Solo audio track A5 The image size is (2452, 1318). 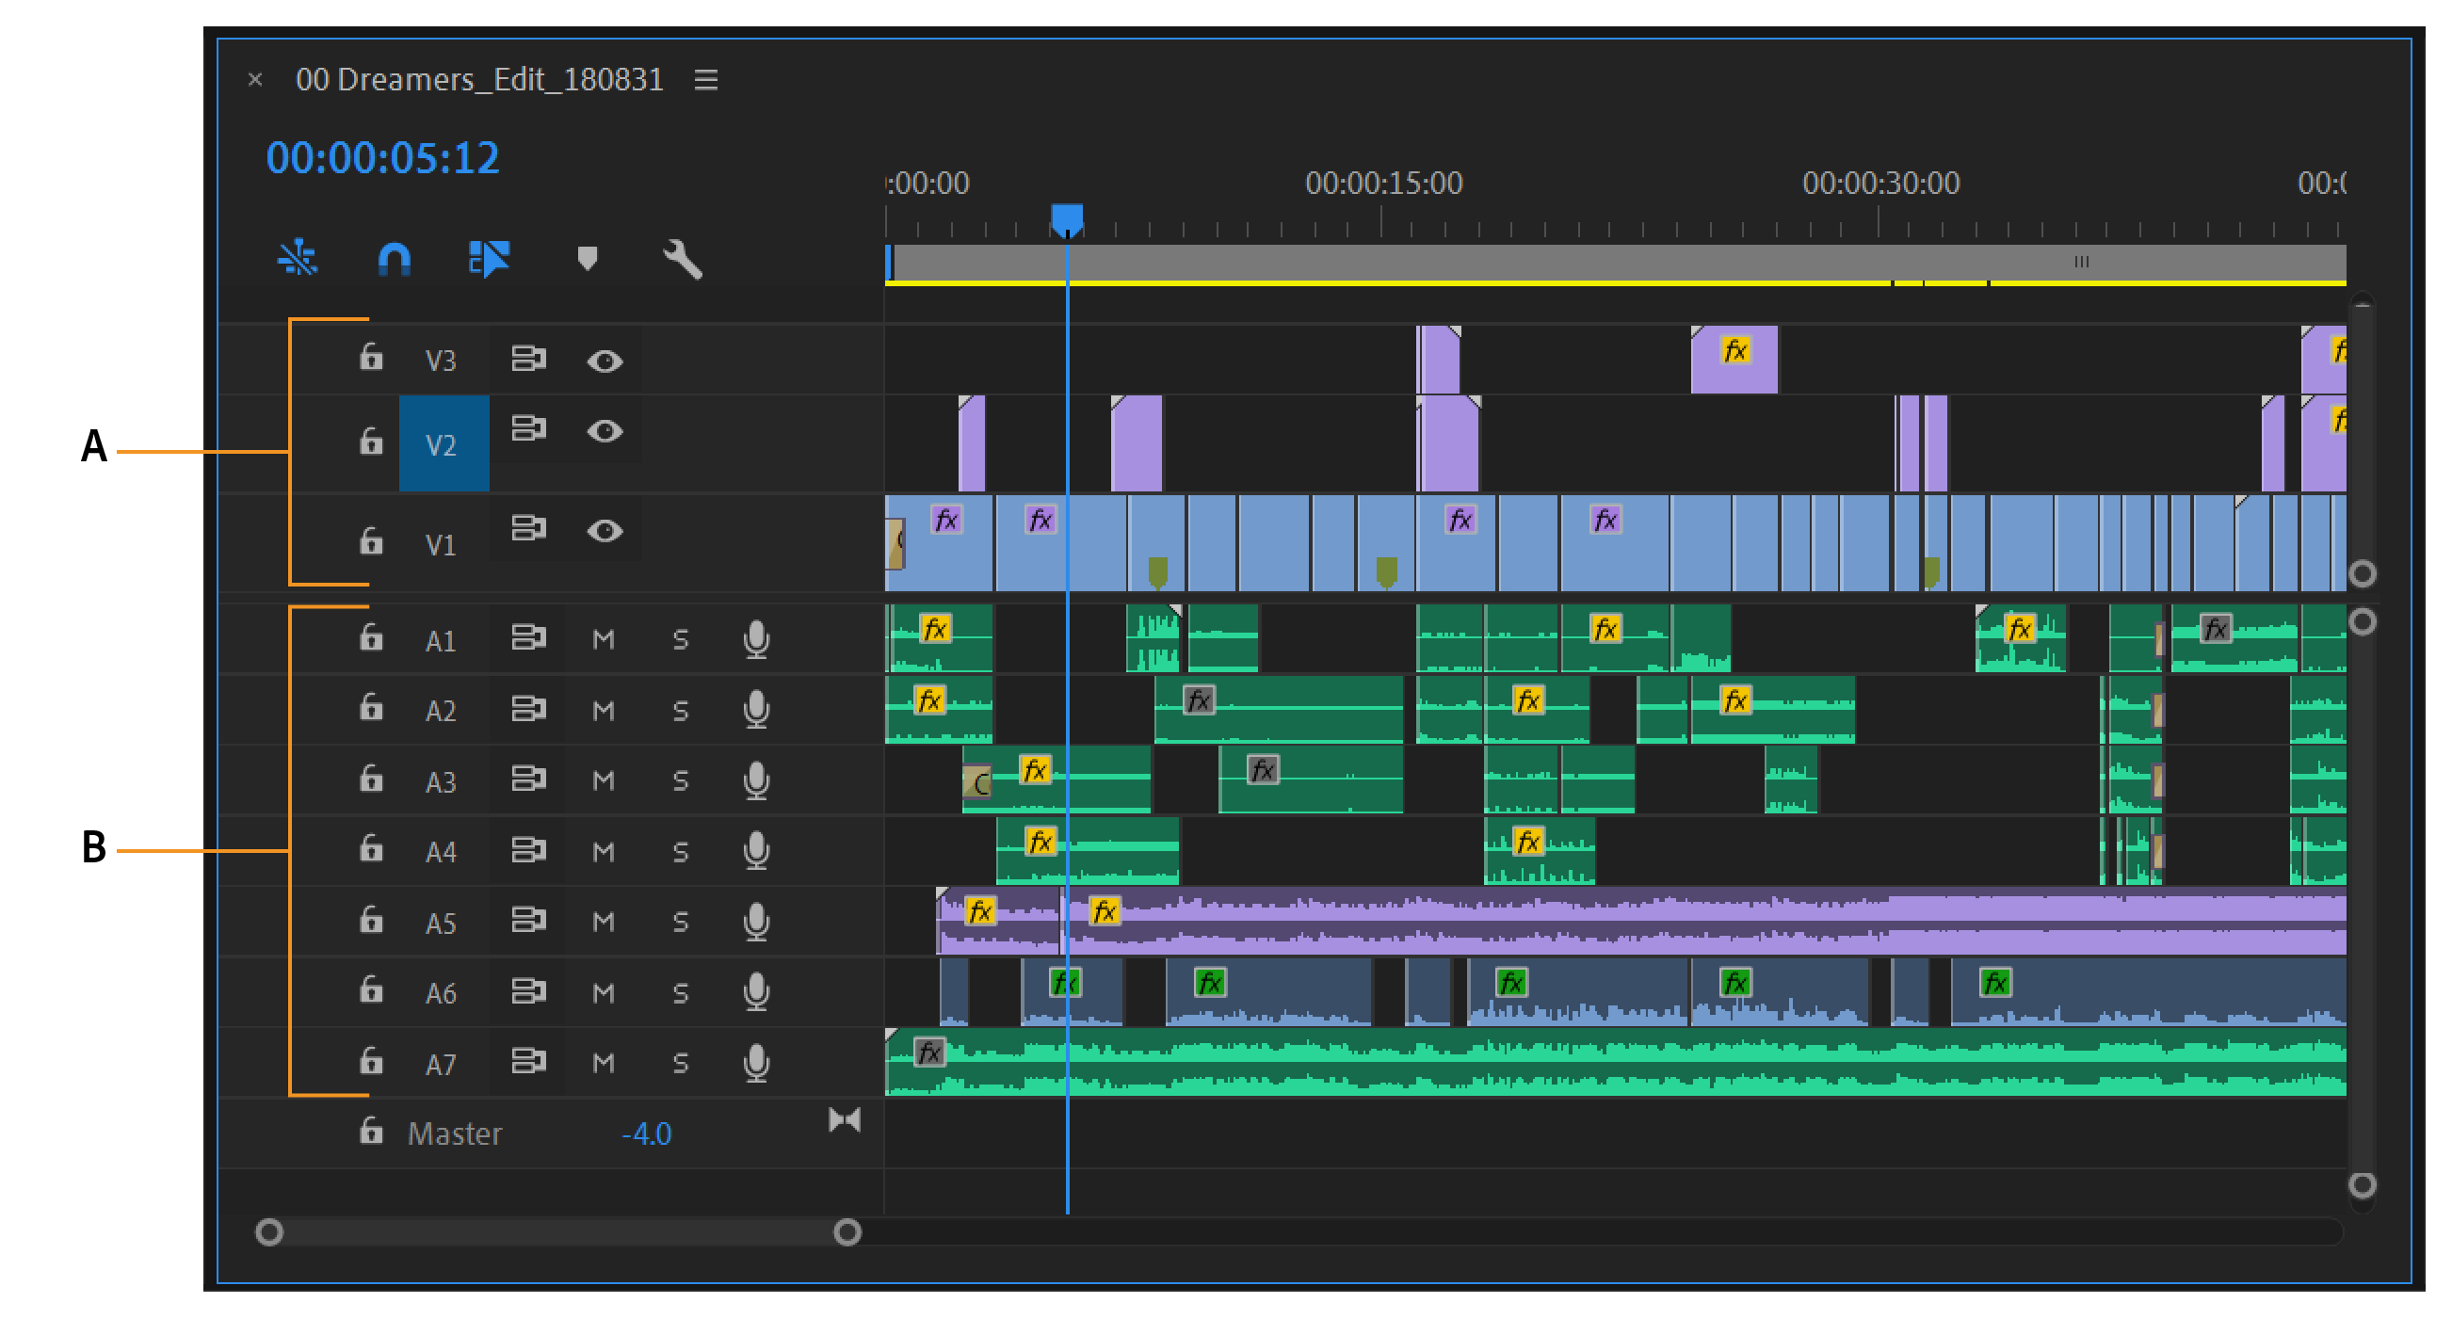click(680, 921)
